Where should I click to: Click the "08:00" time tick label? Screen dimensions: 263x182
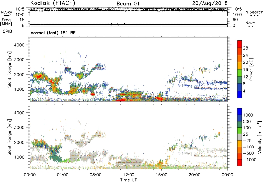tap(96, 175)
